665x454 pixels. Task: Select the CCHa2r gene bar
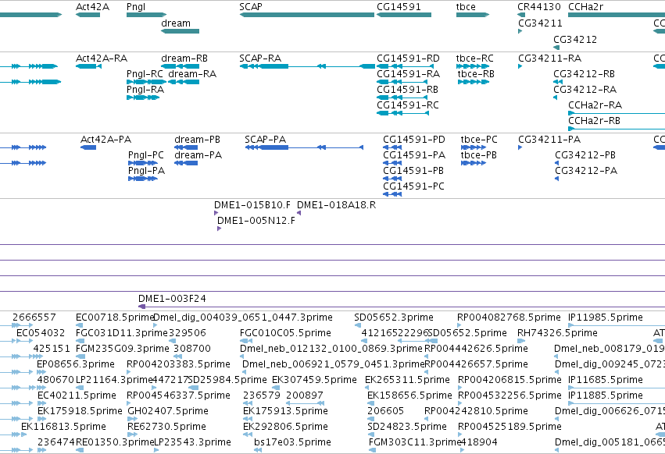(617, 15)
